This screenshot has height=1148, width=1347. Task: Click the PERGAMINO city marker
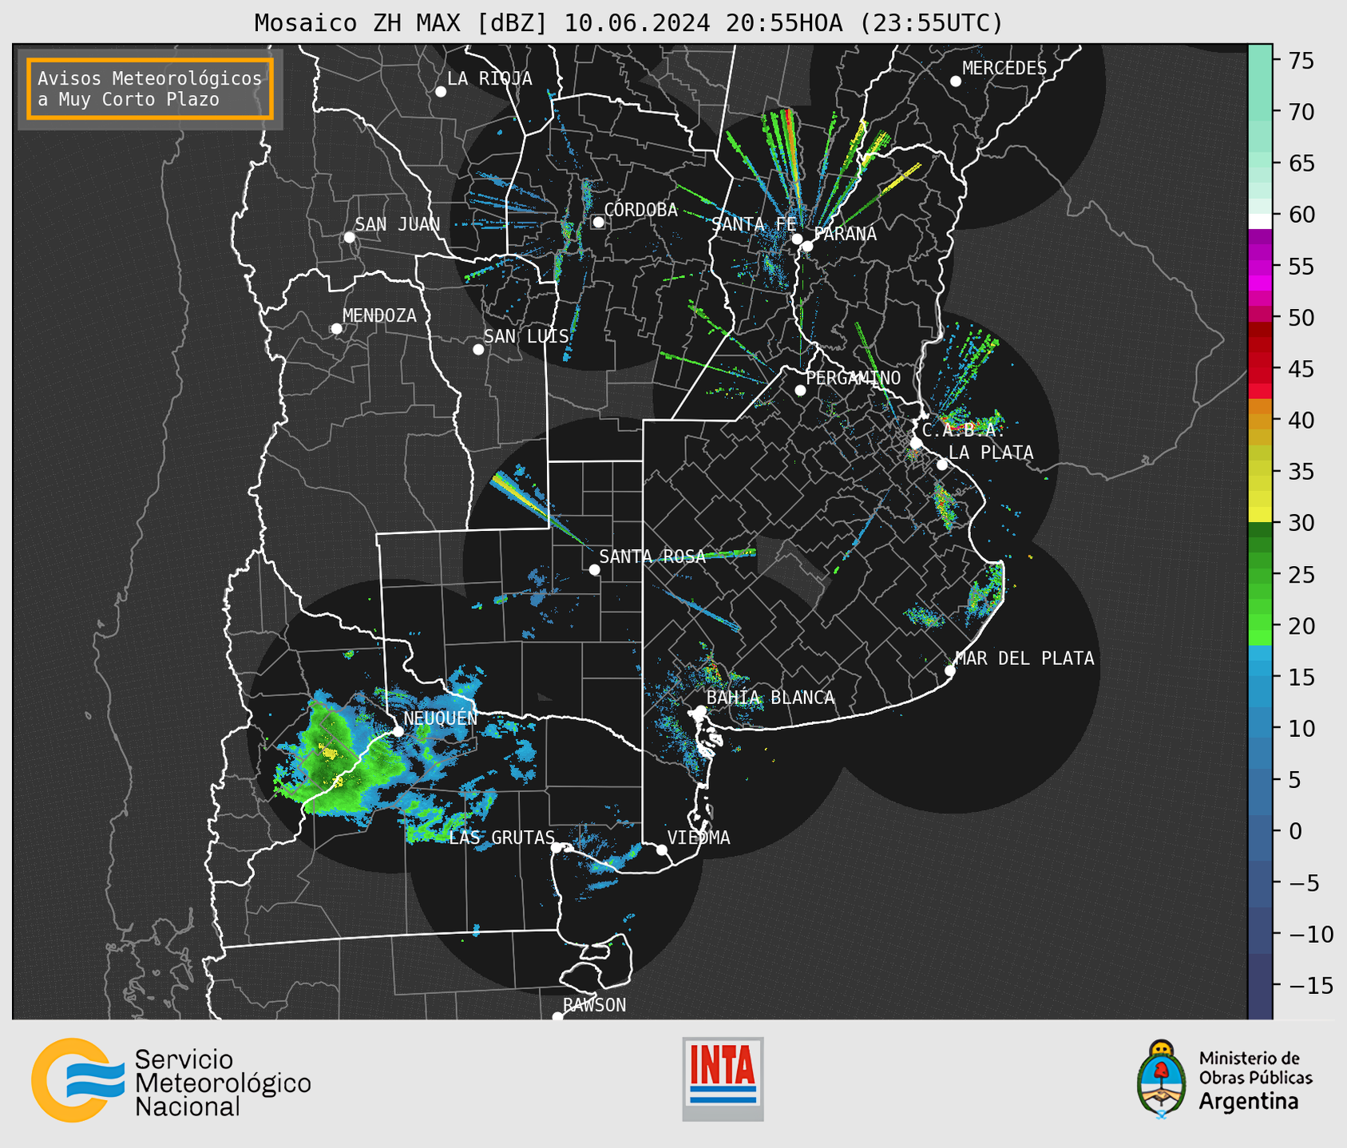coord(800,390)
